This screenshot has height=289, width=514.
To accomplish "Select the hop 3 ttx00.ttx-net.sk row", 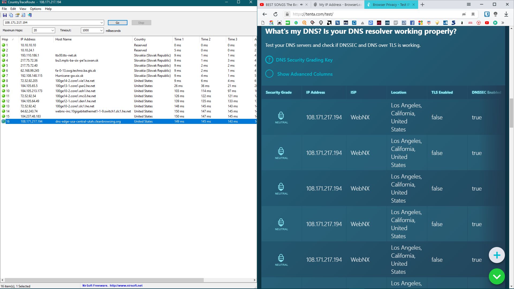I will pos(128,55).
